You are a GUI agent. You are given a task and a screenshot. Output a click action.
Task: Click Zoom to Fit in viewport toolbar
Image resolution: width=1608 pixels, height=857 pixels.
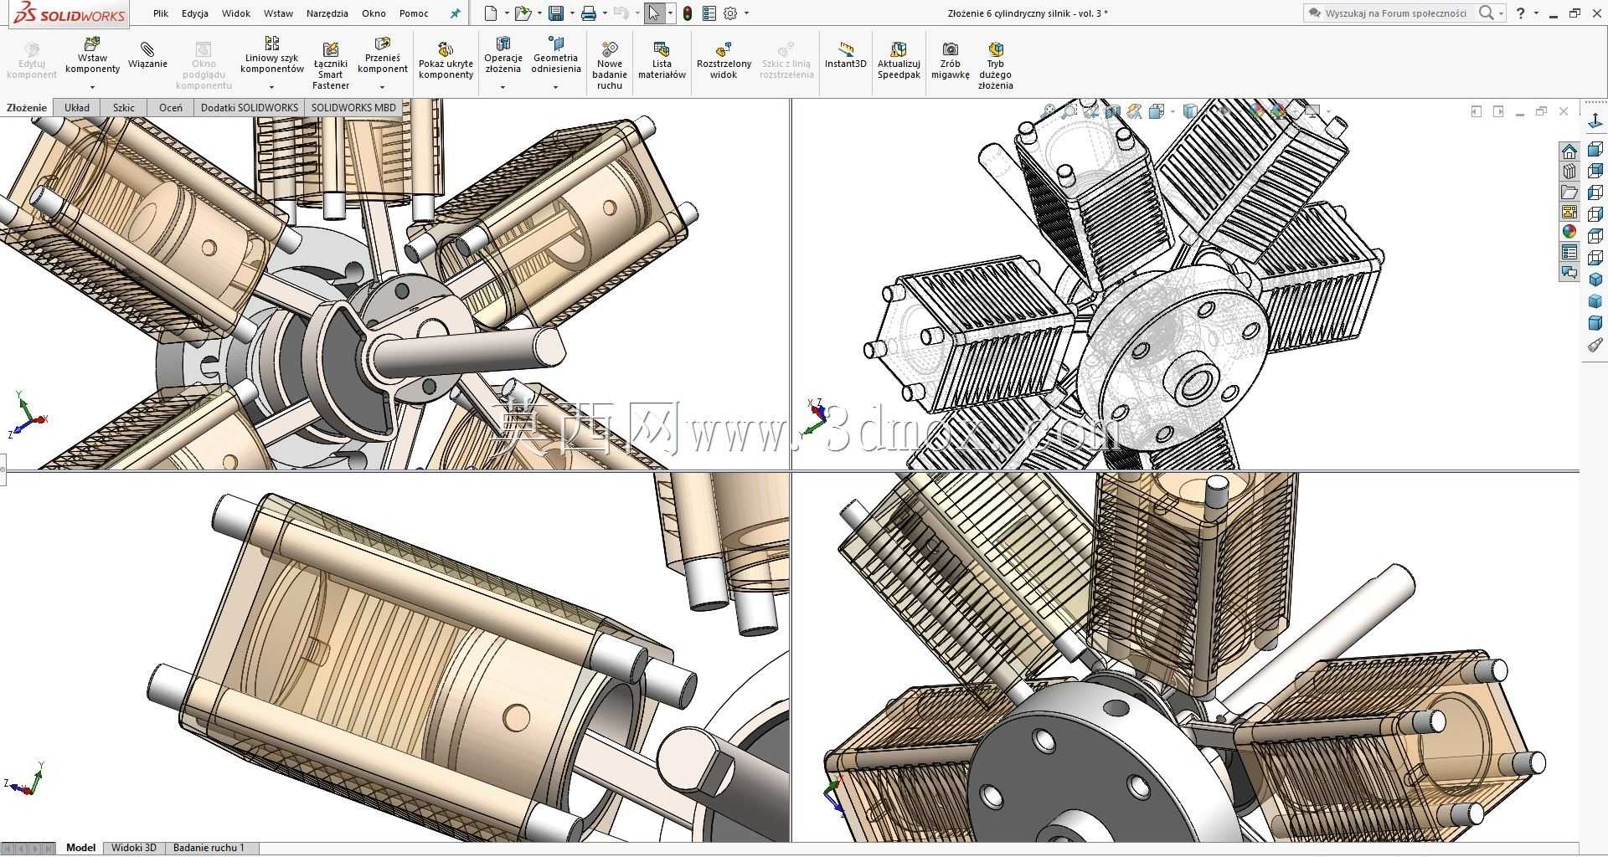(1048, 111)
